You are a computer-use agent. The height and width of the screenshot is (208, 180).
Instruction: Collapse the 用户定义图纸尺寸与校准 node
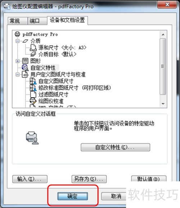point(17,74)
